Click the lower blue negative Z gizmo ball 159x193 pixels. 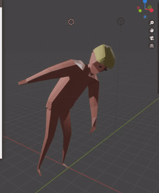[x=145, y=17]
